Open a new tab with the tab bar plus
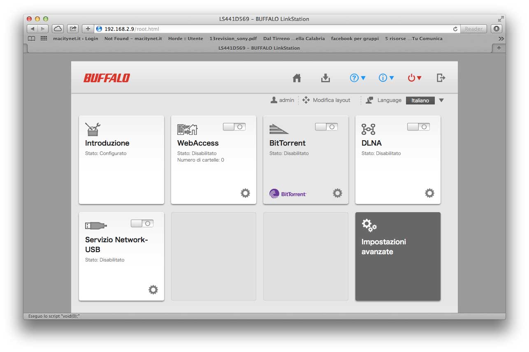The width and height of the screenshot is (529, 352). (x=499, y=48)
